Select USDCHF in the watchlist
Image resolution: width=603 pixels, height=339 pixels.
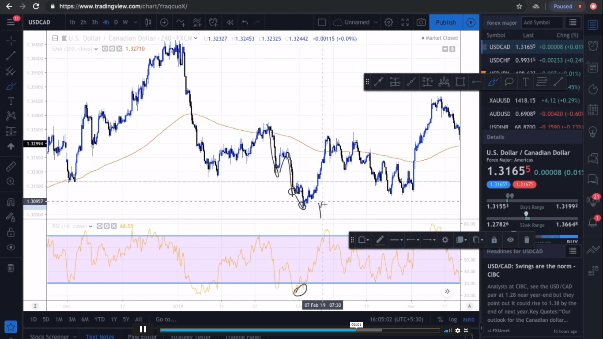(532, 60)
